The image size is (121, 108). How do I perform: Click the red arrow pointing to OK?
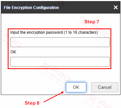tap(54, 97)
